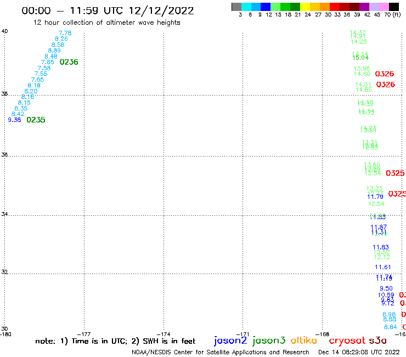Screen dimensions: 406x357
Task: Click the 15.04 wave height value
Action: click(x=360, y=58)
